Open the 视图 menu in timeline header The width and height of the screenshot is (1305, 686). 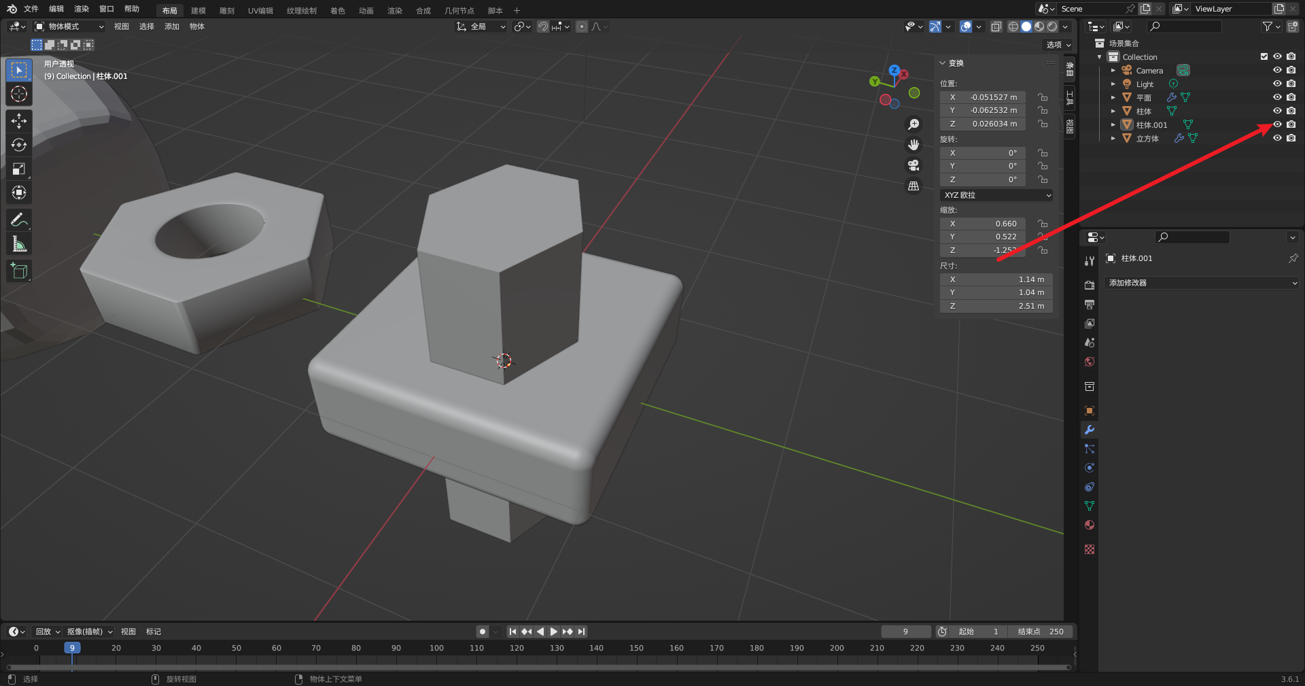pos(128,632)
